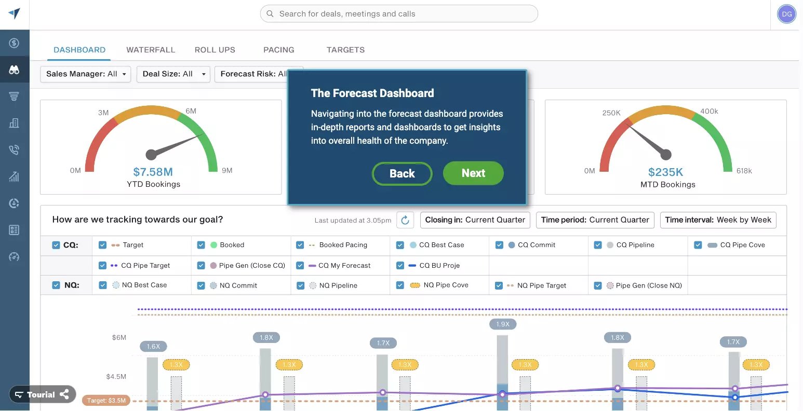
Task: Open the Pacing tab
Action: point(279,50)
